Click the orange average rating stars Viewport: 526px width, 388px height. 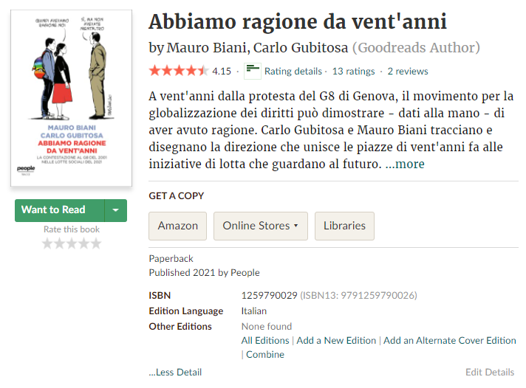tap(178, 72)
